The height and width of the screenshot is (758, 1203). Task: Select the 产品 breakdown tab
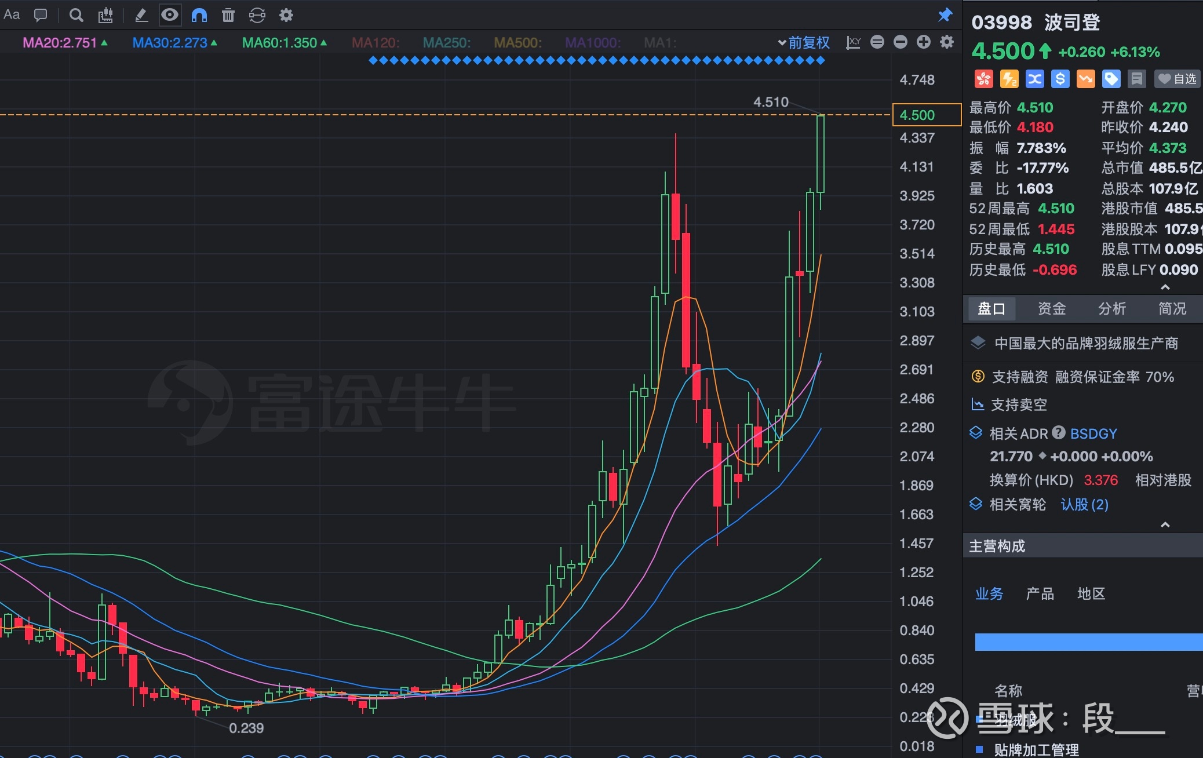coord(1040,593)
